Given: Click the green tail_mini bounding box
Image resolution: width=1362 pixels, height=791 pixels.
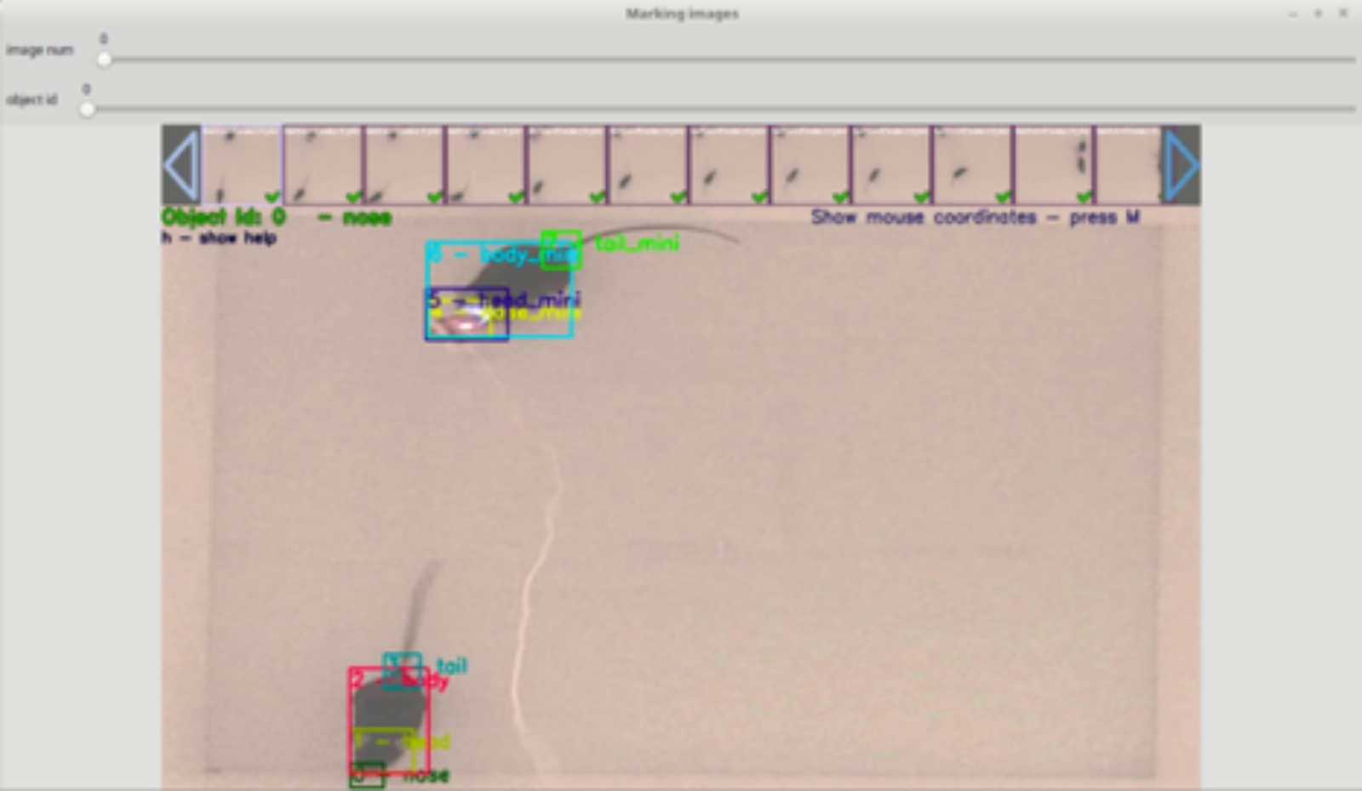Looking at the screenshot, I should click(x=561, y=250).
